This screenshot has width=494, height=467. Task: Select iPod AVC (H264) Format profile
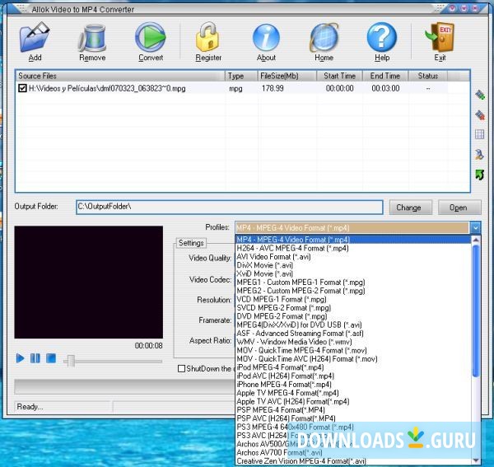(x=354, y=376)
